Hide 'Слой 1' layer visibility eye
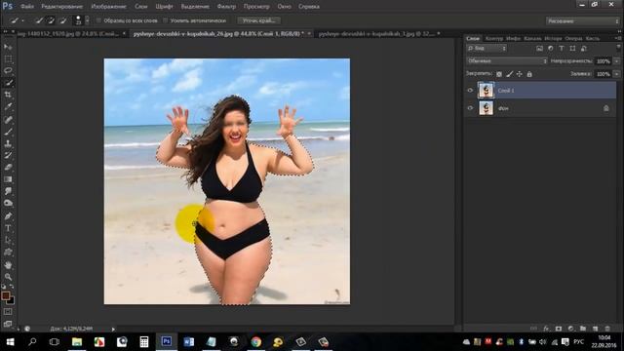 tap(470, 91)
